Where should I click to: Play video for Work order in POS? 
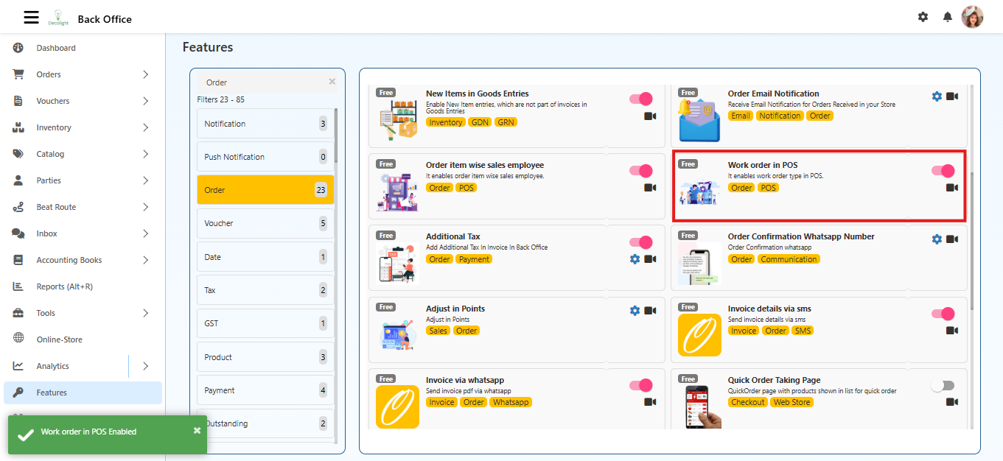click(952, 188)
